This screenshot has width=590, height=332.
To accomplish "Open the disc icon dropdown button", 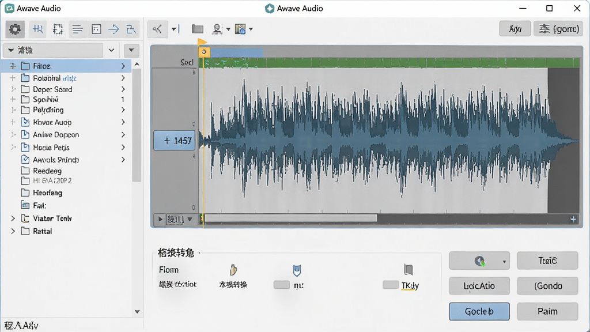I will 479,261.
